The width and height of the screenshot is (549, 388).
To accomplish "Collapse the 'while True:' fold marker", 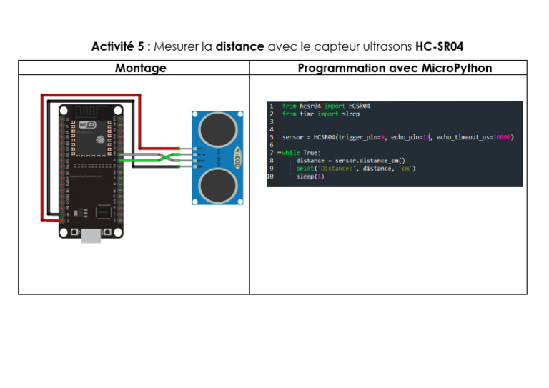I will pyautogui.click(x=279, y=152).
